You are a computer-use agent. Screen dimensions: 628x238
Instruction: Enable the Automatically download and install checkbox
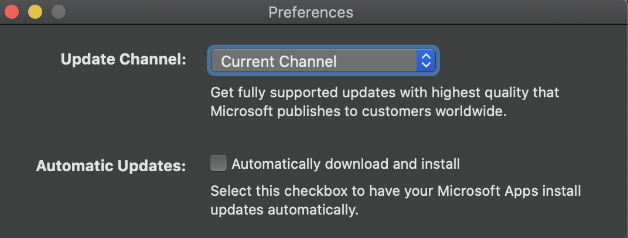click(219, 164)
